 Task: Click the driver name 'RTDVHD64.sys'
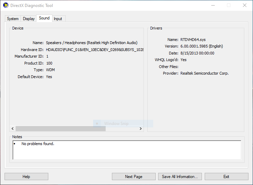tap(193, 40)
